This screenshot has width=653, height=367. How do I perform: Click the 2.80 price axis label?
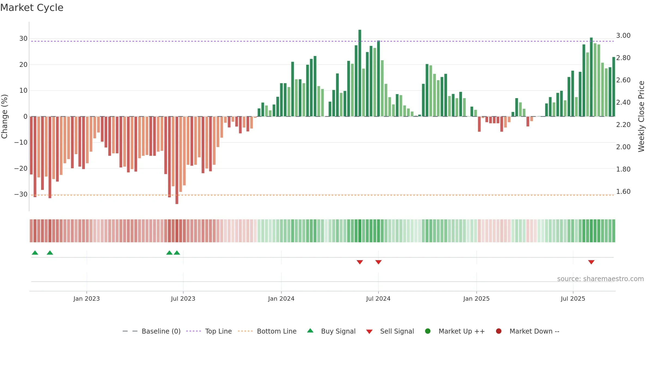(623, 58)
